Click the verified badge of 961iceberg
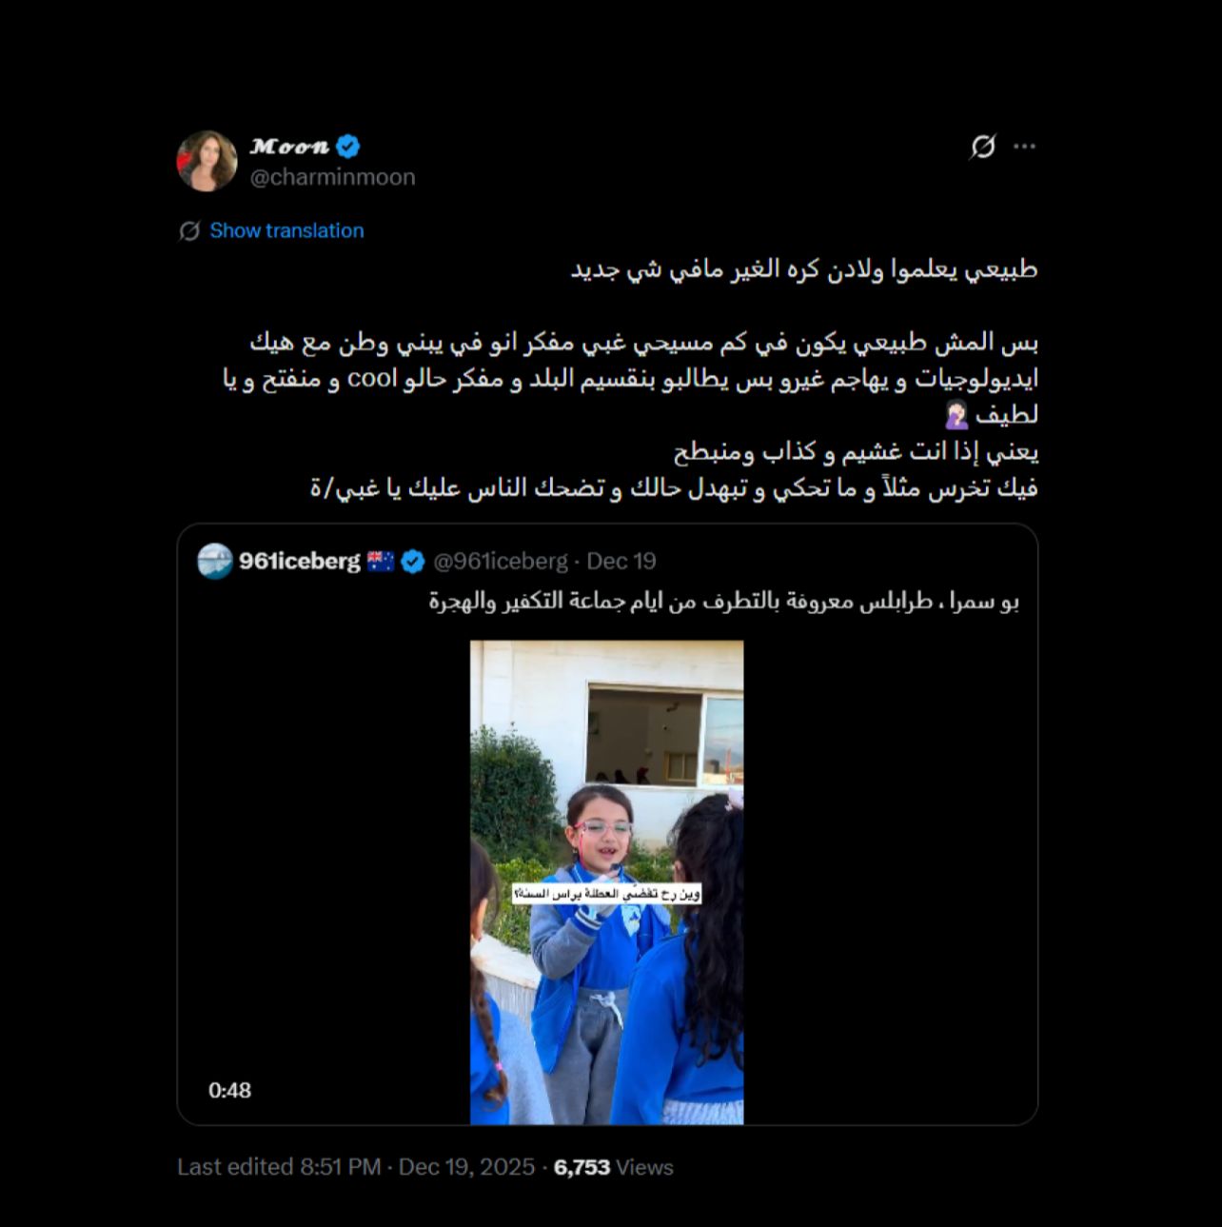 [x=412, y=562]
